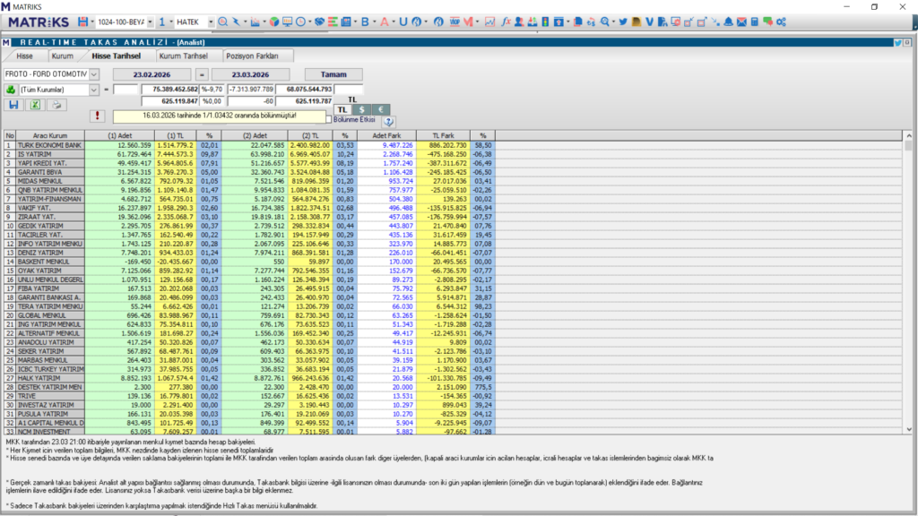The image size is (918, 516).
Task: Open the Kurum Tarihsel tab
Action: coord(183,56)
